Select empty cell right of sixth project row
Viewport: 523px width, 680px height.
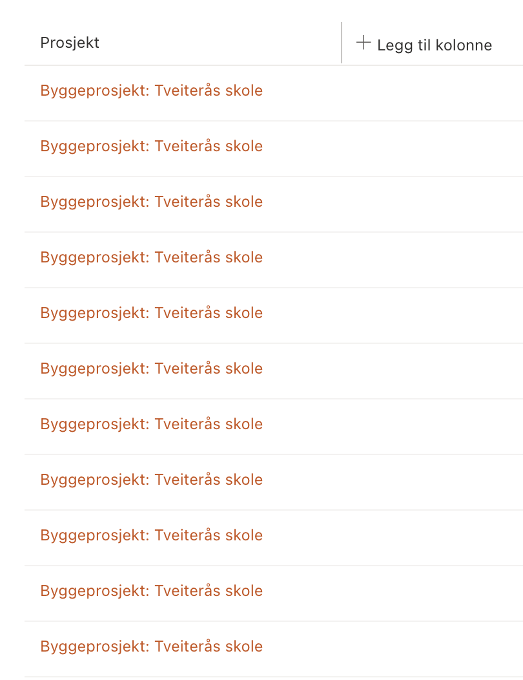click(x=432, y=371)
